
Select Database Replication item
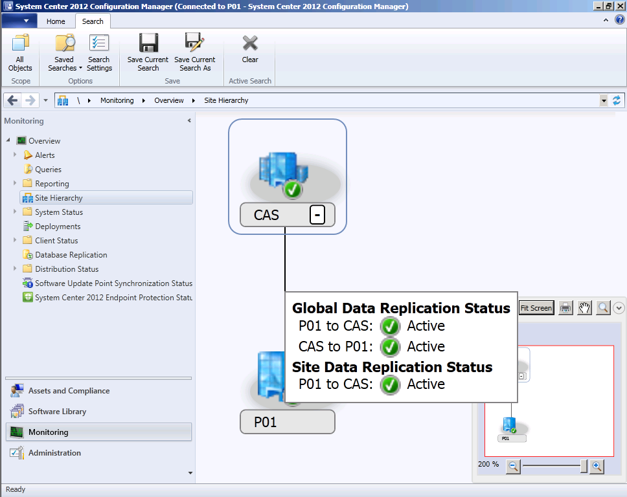coord(71,255)
